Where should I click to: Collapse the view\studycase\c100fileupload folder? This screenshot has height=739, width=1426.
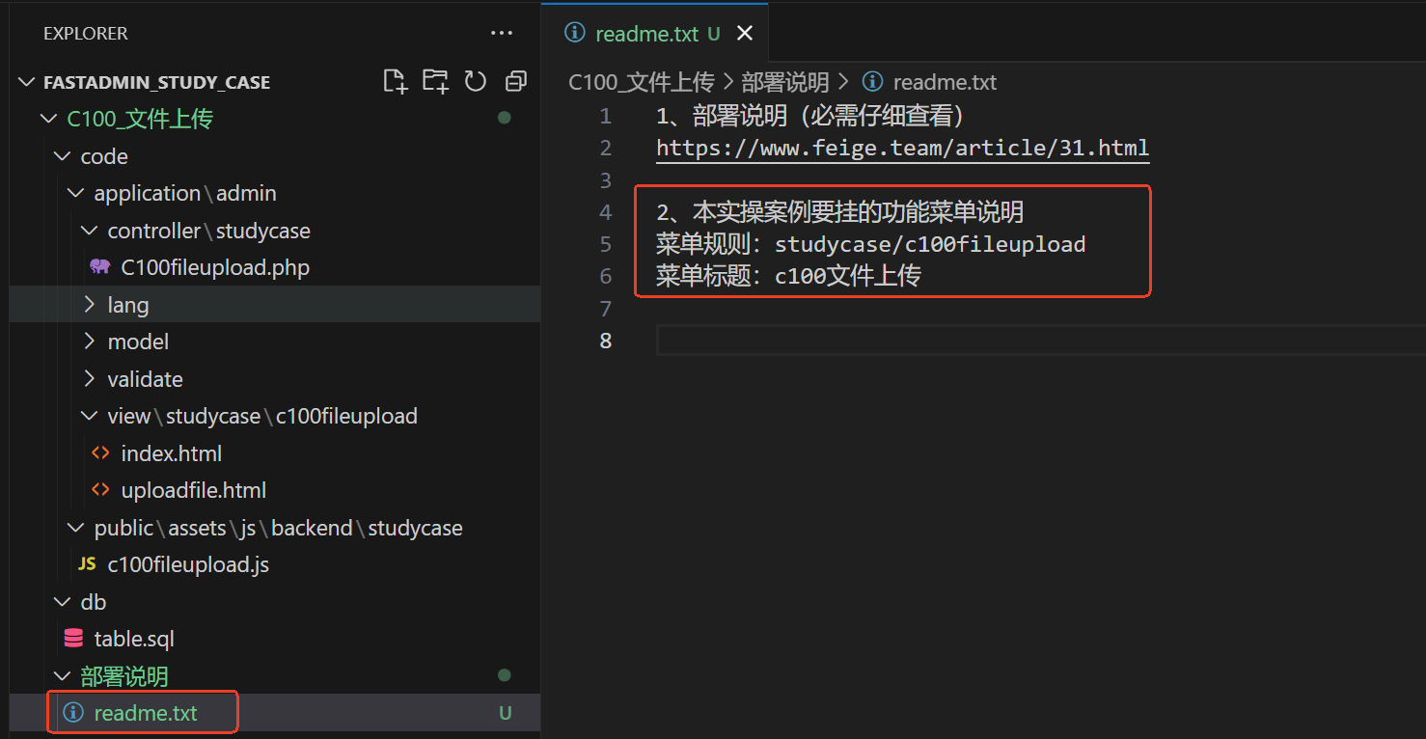pyautogui.click(x=90, y=416)
